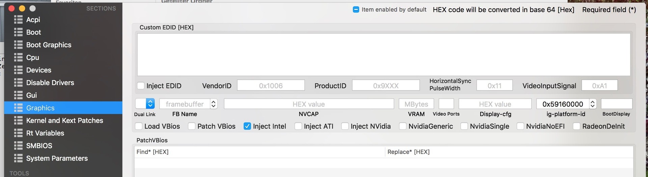Screen dimensions: 648x177
Task: Enable the Inject EDID checkbox
Action: tap(141, 86)
